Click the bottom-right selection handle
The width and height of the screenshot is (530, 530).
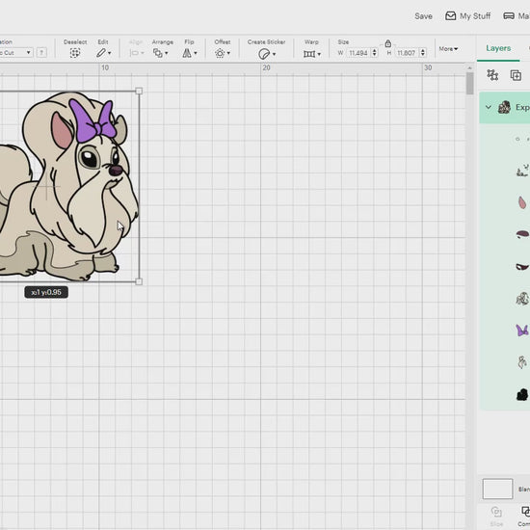click(x=139, y=281)
